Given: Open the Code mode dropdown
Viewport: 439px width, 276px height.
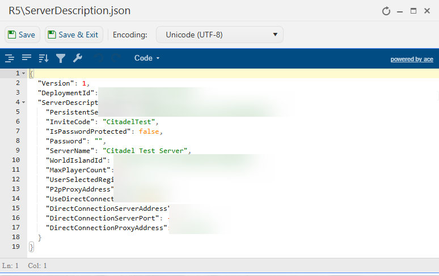Looking at the screenshot, I should 147,58.
